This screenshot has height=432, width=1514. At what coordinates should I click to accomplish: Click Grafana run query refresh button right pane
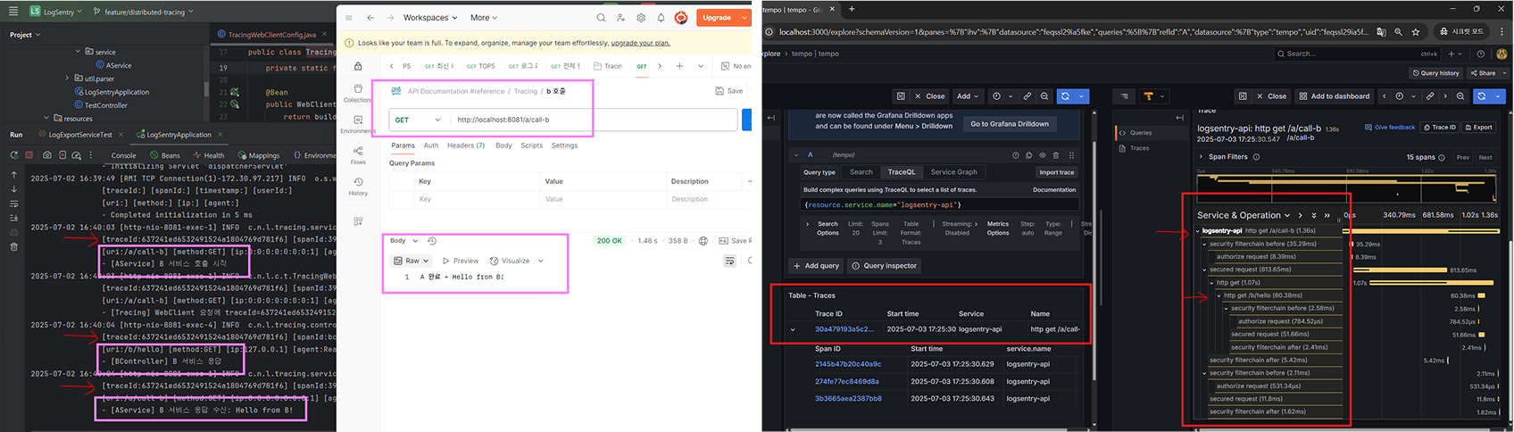click(1483, 96)
